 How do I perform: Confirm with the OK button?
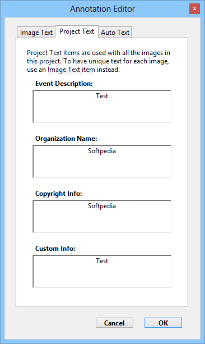(x=163, y=323)
